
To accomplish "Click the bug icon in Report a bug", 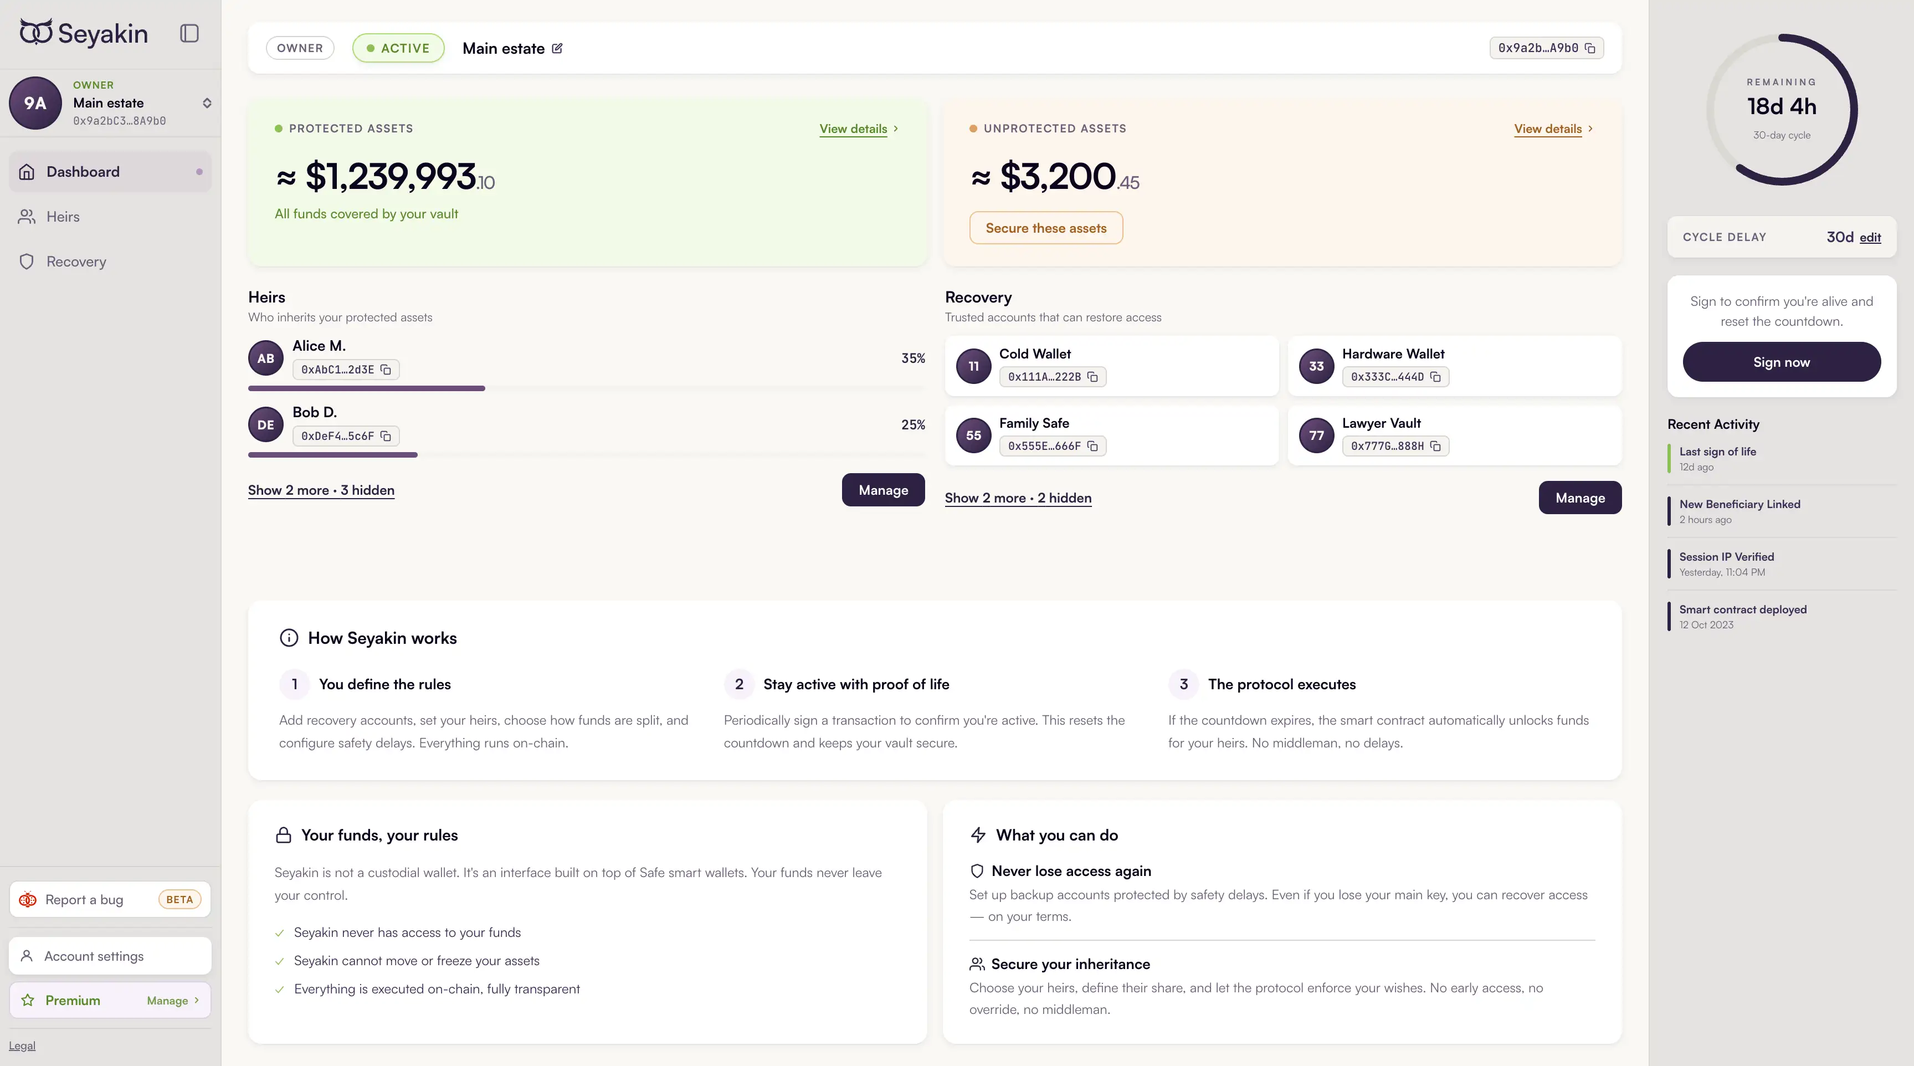I will [28, 900].
